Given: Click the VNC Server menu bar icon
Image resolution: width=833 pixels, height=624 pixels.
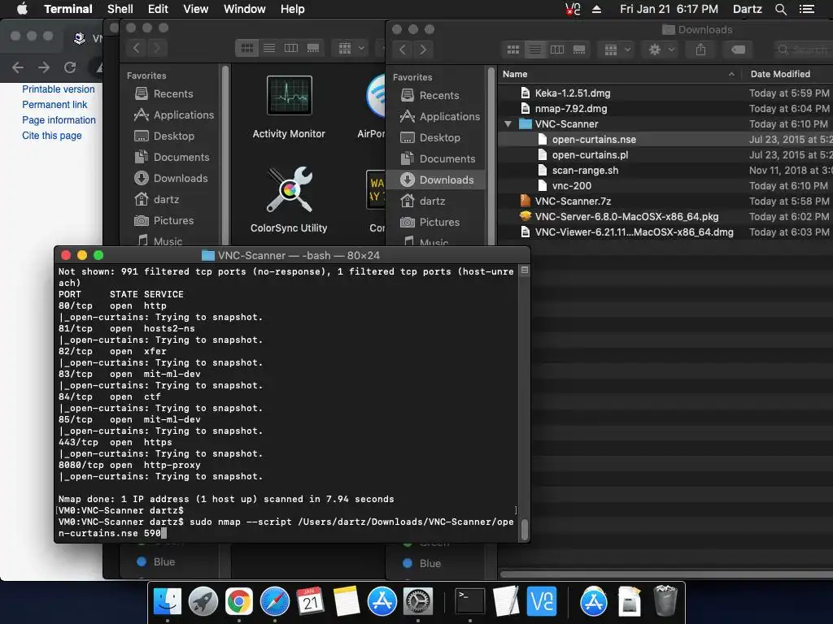Looking at the screenshot, I should pos(573,9).
